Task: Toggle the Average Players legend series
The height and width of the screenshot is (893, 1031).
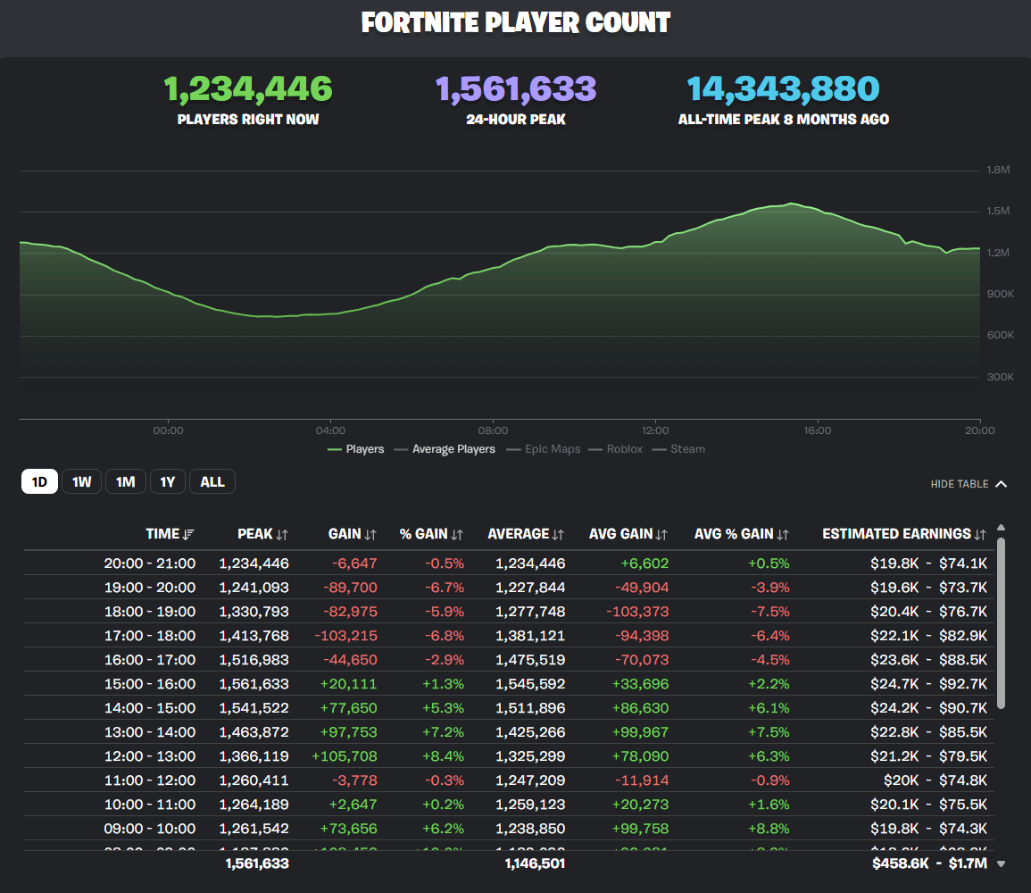Action: 445,449
